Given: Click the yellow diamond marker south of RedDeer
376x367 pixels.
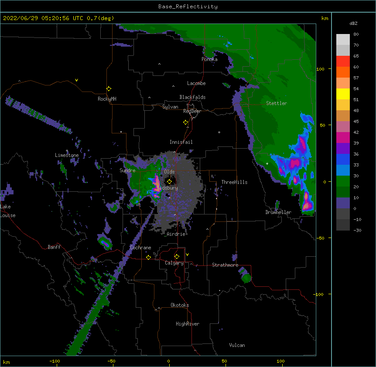Looking at the screenshot, I should [x=186, y=122].
